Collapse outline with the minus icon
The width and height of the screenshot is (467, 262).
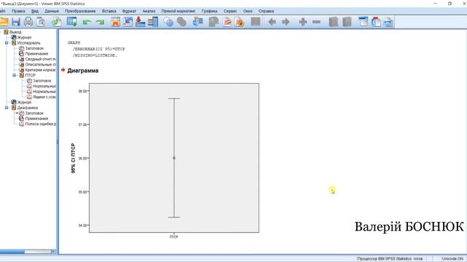(x=316, y=22)
